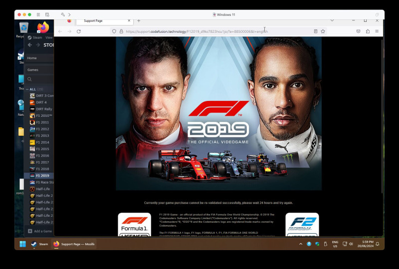Viewport: 399px width, 269px height.
Task: Select F1 2012 in Steam library
Action: coord(39,129)
